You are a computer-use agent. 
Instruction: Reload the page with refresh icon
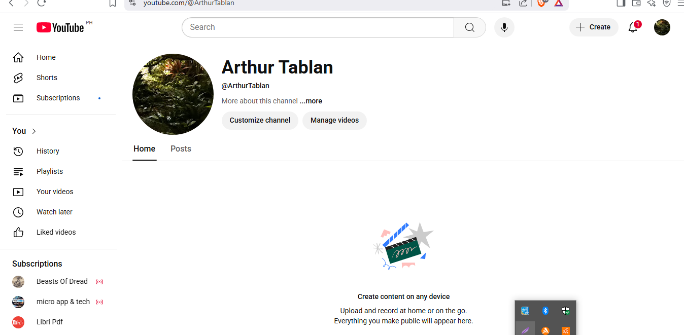pos(42,3)
